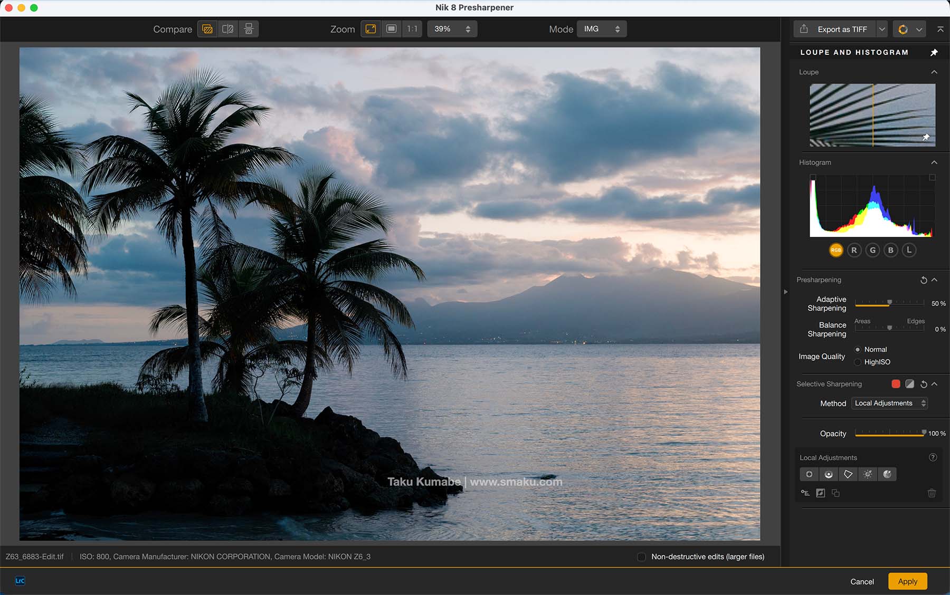Open the Mode IMG dropdown
This screenshot has height=595, width=950.
(602, 29)
